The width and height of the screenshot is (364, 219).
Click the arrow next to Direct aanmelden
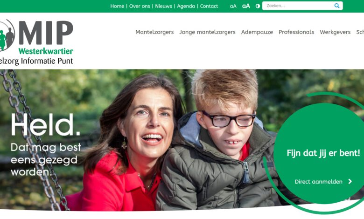click(350, 181)
